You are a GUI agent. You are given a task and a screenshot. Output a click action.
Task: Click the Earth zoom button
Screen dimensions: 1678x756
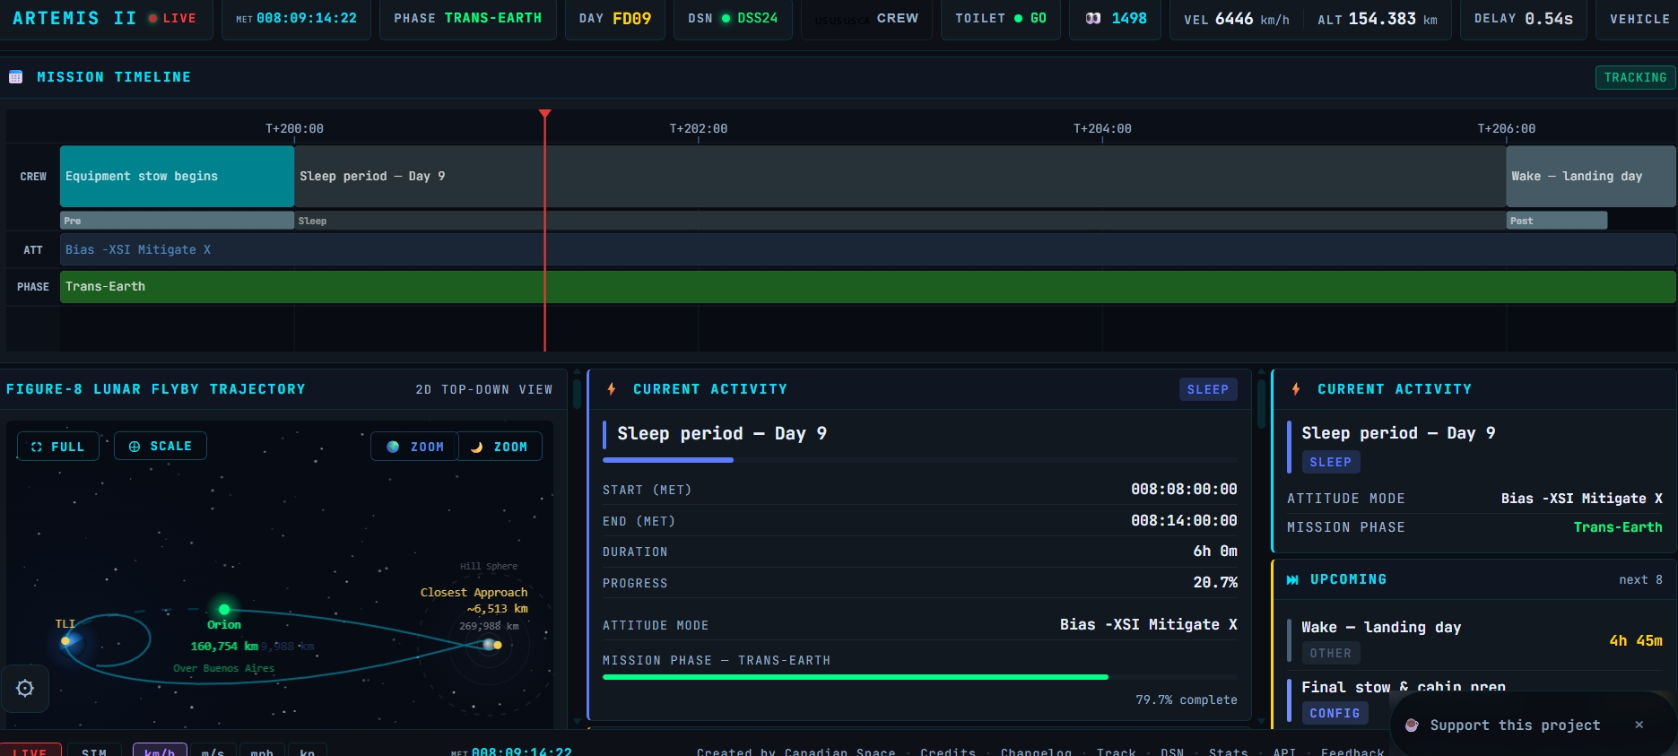[x=415, y=447]
